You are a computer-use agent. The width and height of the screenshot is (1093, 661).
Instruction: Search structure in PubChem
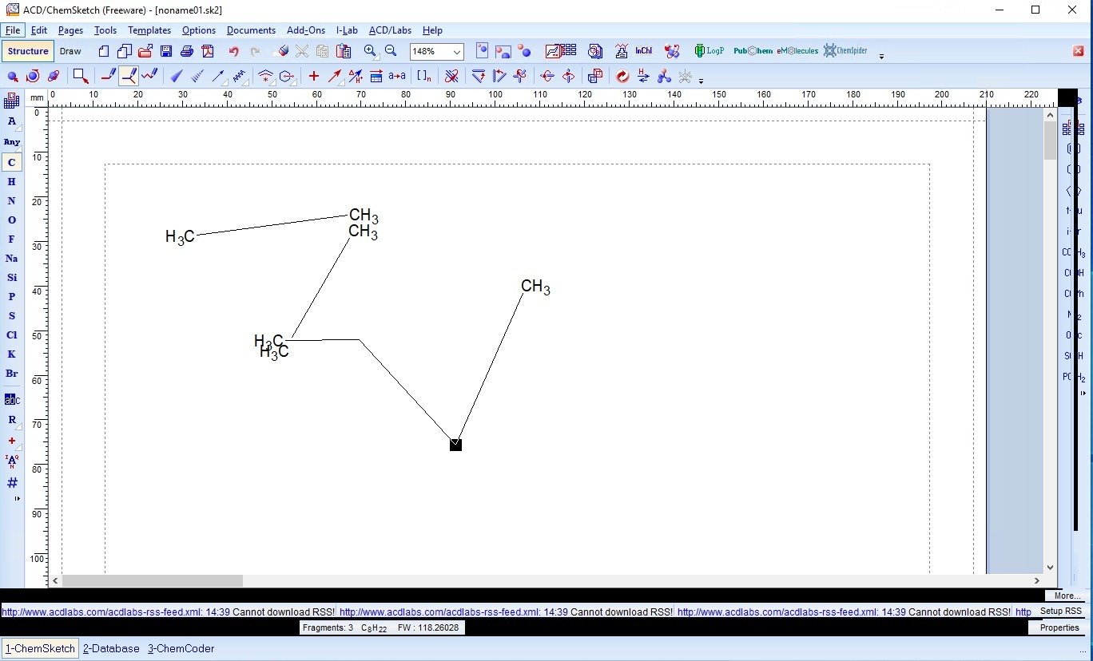click(x=753, y=51)
